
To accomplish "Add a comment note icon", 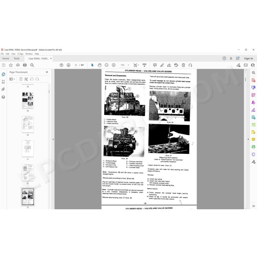I will pyautogui.click(x=155, y=65).
